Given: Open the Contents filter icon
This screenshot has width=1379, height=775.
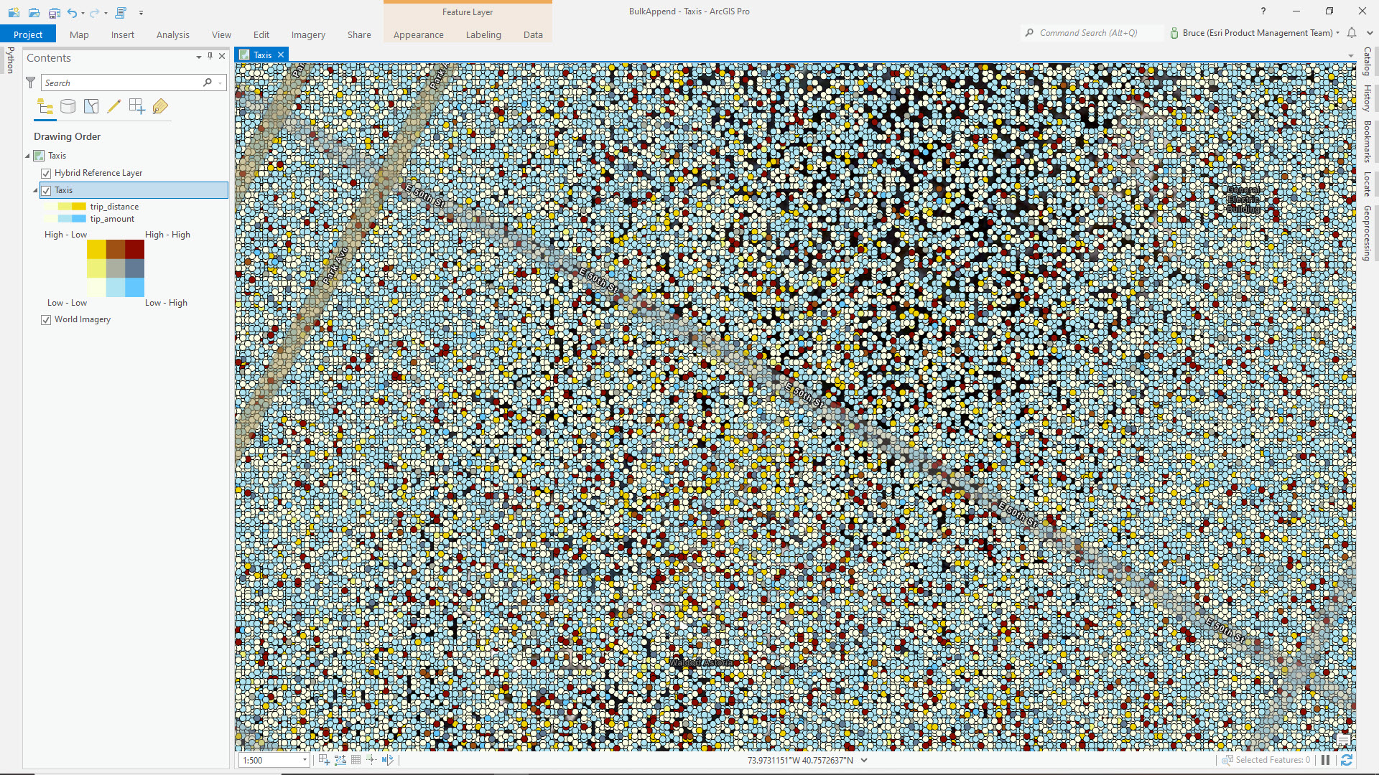Looking at the screenshot, I should (x=30, y=83).
